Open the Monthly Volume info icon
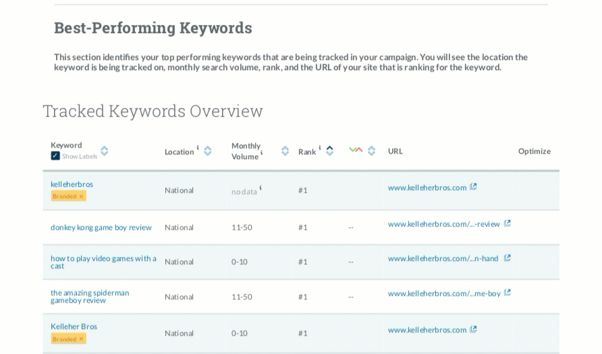Viewport: 602px width, 354px height. point(262,152)
